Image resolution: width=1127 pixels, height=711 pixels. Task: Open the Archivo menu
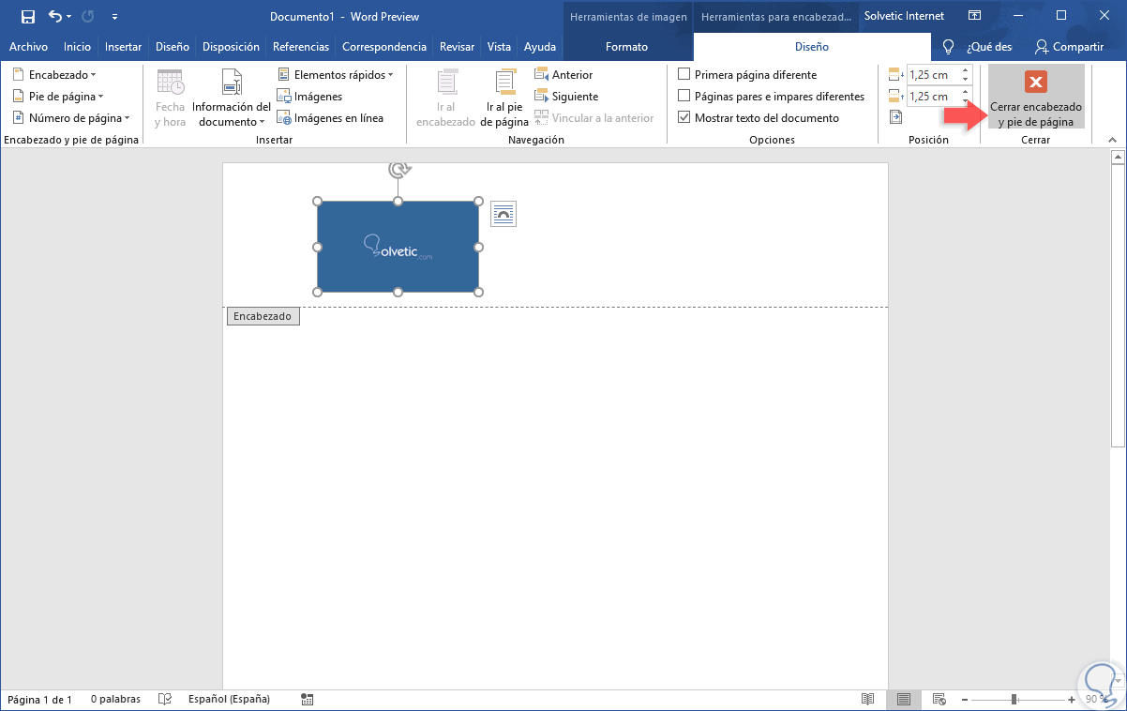click(28, 47)
